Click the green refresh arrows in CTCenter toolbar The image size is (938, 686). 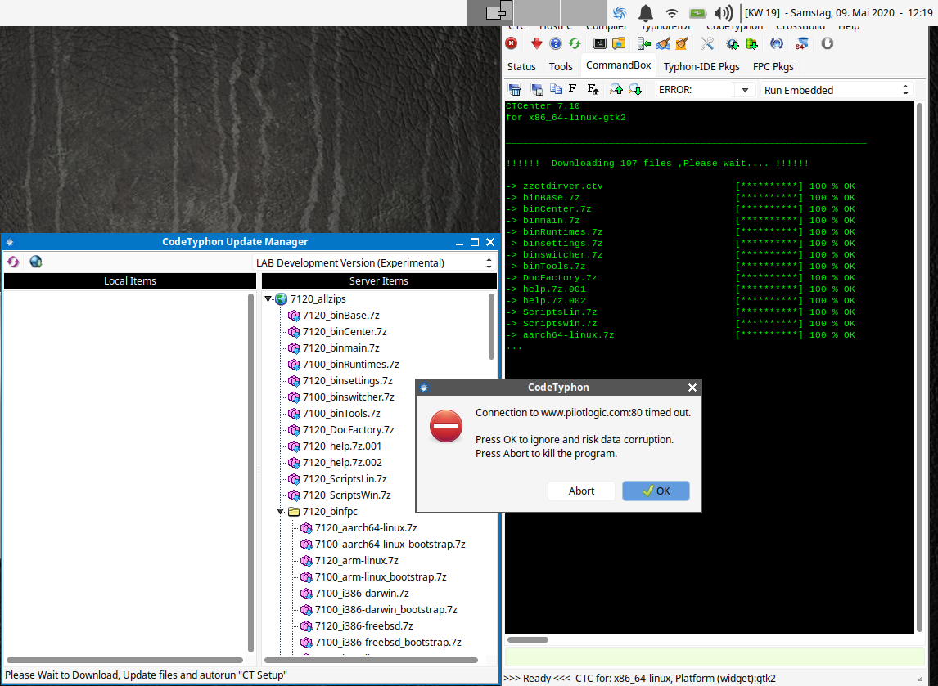click(575, 43)
